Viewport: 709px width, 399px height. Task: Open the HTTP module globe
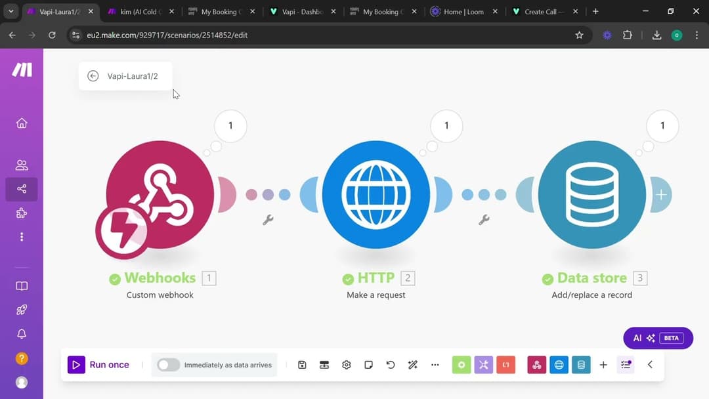[376, 194]
